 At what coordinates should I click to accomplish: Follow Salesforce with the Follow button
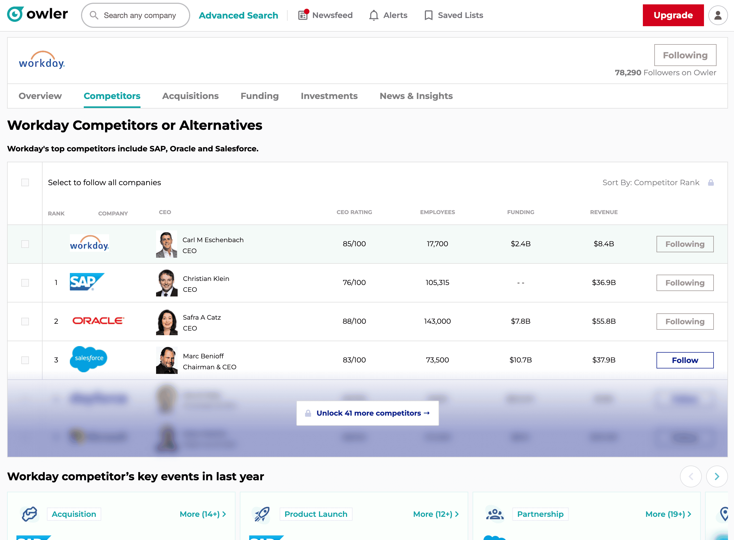click(x=685, y=360)
